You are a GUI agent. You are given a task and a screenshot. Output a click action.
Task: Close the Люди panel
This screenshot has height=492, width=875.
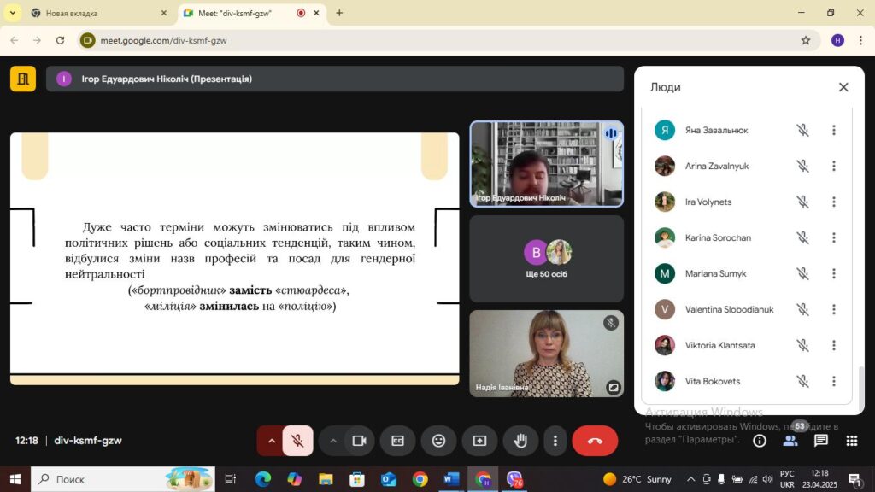click(x=843, y=87)
